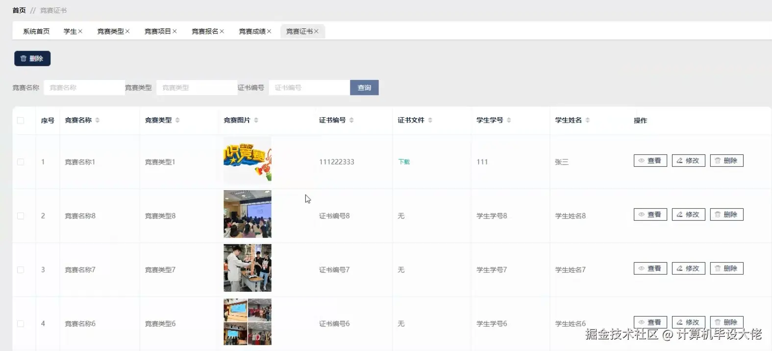The image size is (772, 351).
Task: Edit the 竞赛名称1 row with 修改
Action: 688,161
